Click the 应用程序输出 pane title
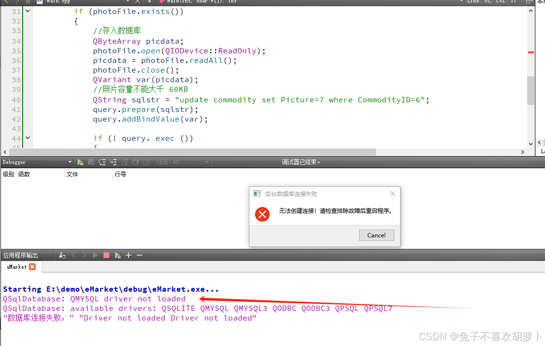This screenshot has width=545, height=346. click(x=21, y=256)
